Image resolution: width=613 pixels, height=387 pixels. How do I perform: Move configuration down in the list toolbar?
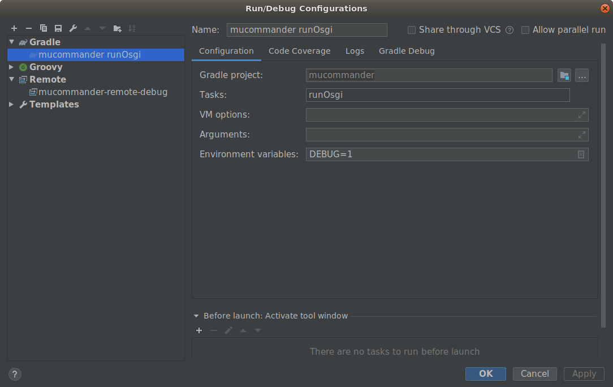pos(102,28)
